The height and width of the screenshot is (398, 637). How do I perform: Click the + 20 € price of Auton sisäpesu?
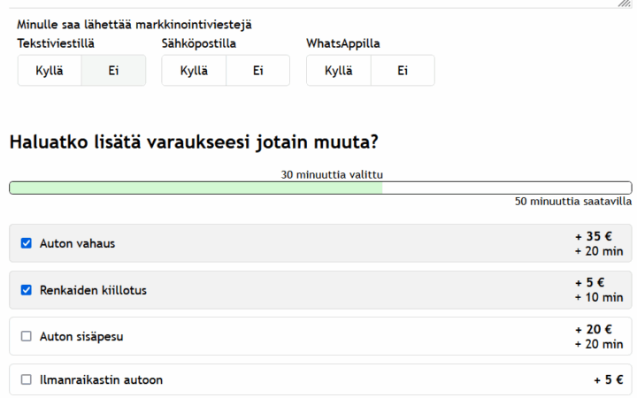[x=594, y=329]
